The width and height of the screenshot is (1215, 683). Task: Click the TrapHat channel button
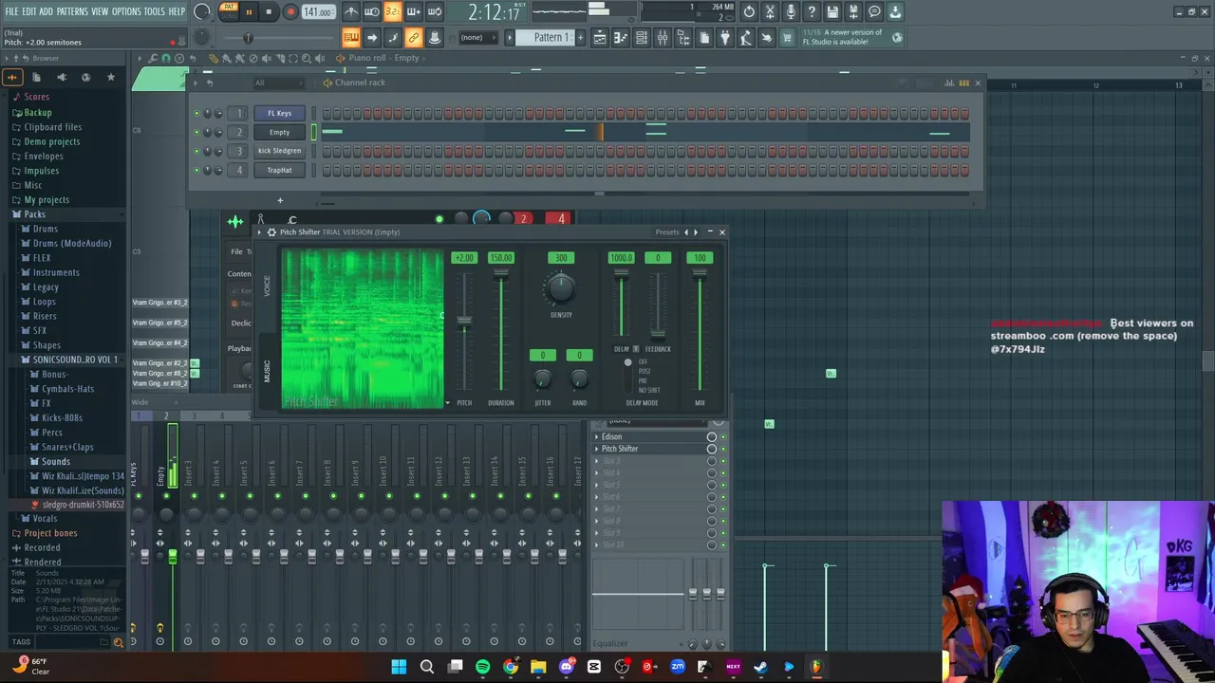click(279, 170)
